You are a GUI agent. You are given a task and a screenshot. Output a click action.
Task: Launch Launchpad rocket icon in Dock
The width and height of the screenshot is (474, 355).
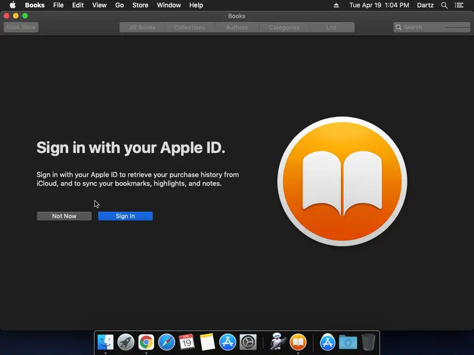point(126,343)
